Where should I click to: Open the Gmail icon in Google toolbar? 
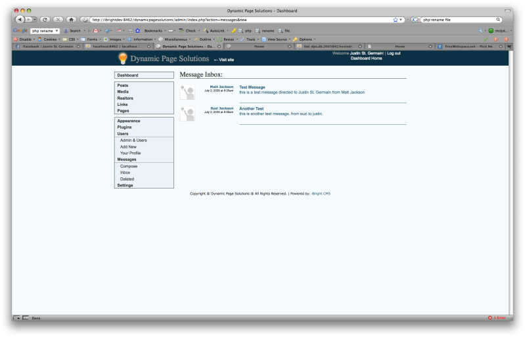[96, 30]
